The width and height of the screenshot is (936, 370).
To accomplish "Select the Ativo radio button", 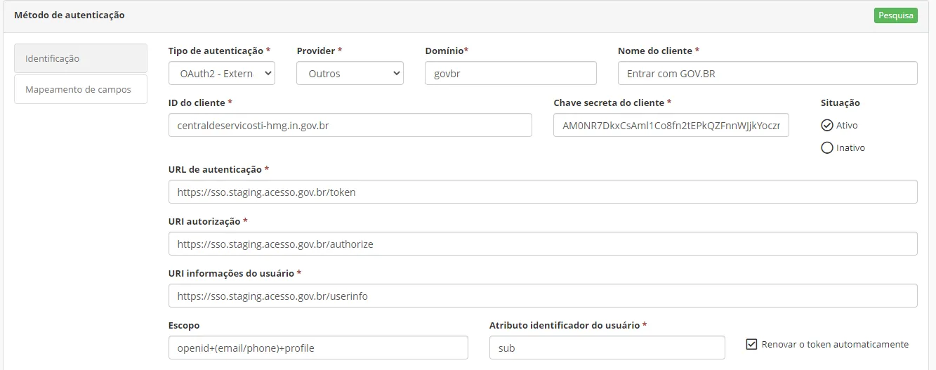I will click(x=827, y=126).
